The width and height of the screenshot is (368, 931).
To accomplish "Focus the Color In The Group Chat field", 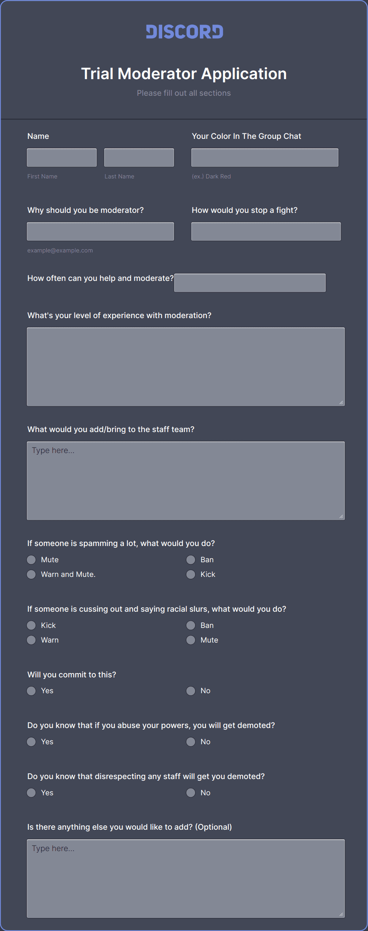I will 265,157.
